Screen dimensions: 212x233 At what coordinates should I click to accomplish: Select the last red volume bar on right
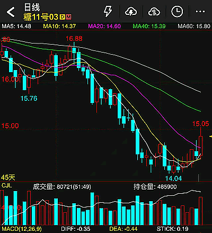coord(201,211)
